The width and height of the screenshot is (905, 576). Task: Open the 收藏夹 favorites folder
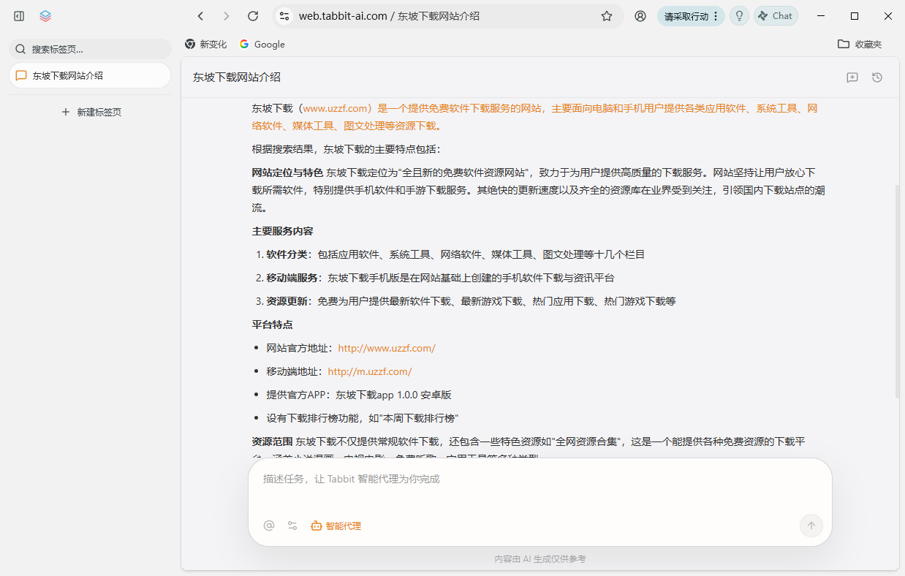861,44
